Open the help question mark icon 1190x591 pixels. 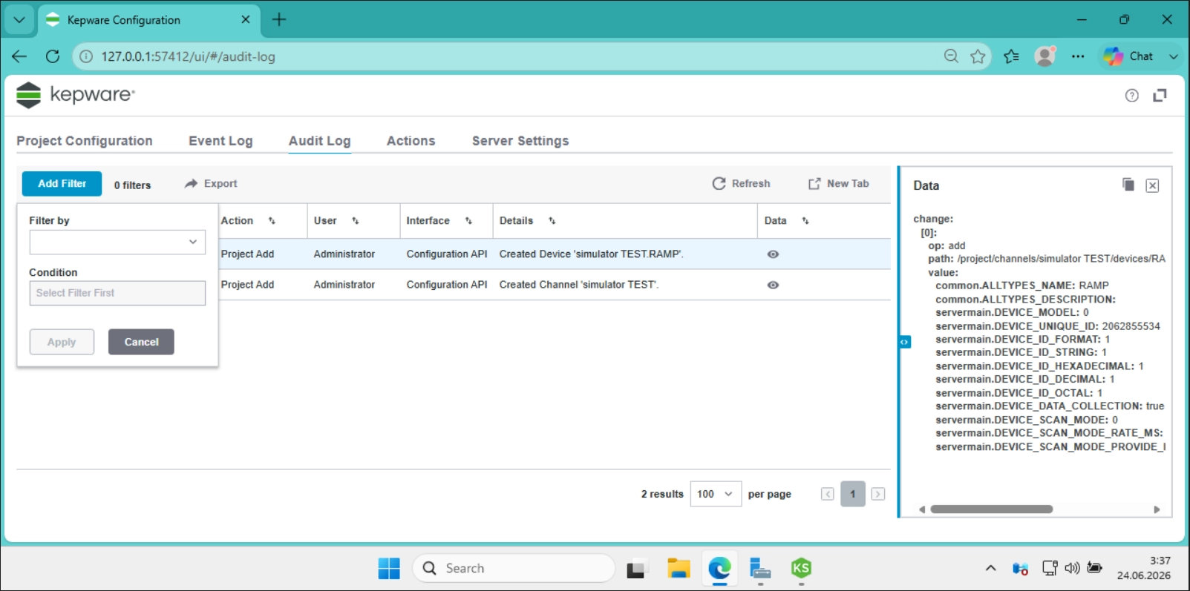pos(1131,95)
